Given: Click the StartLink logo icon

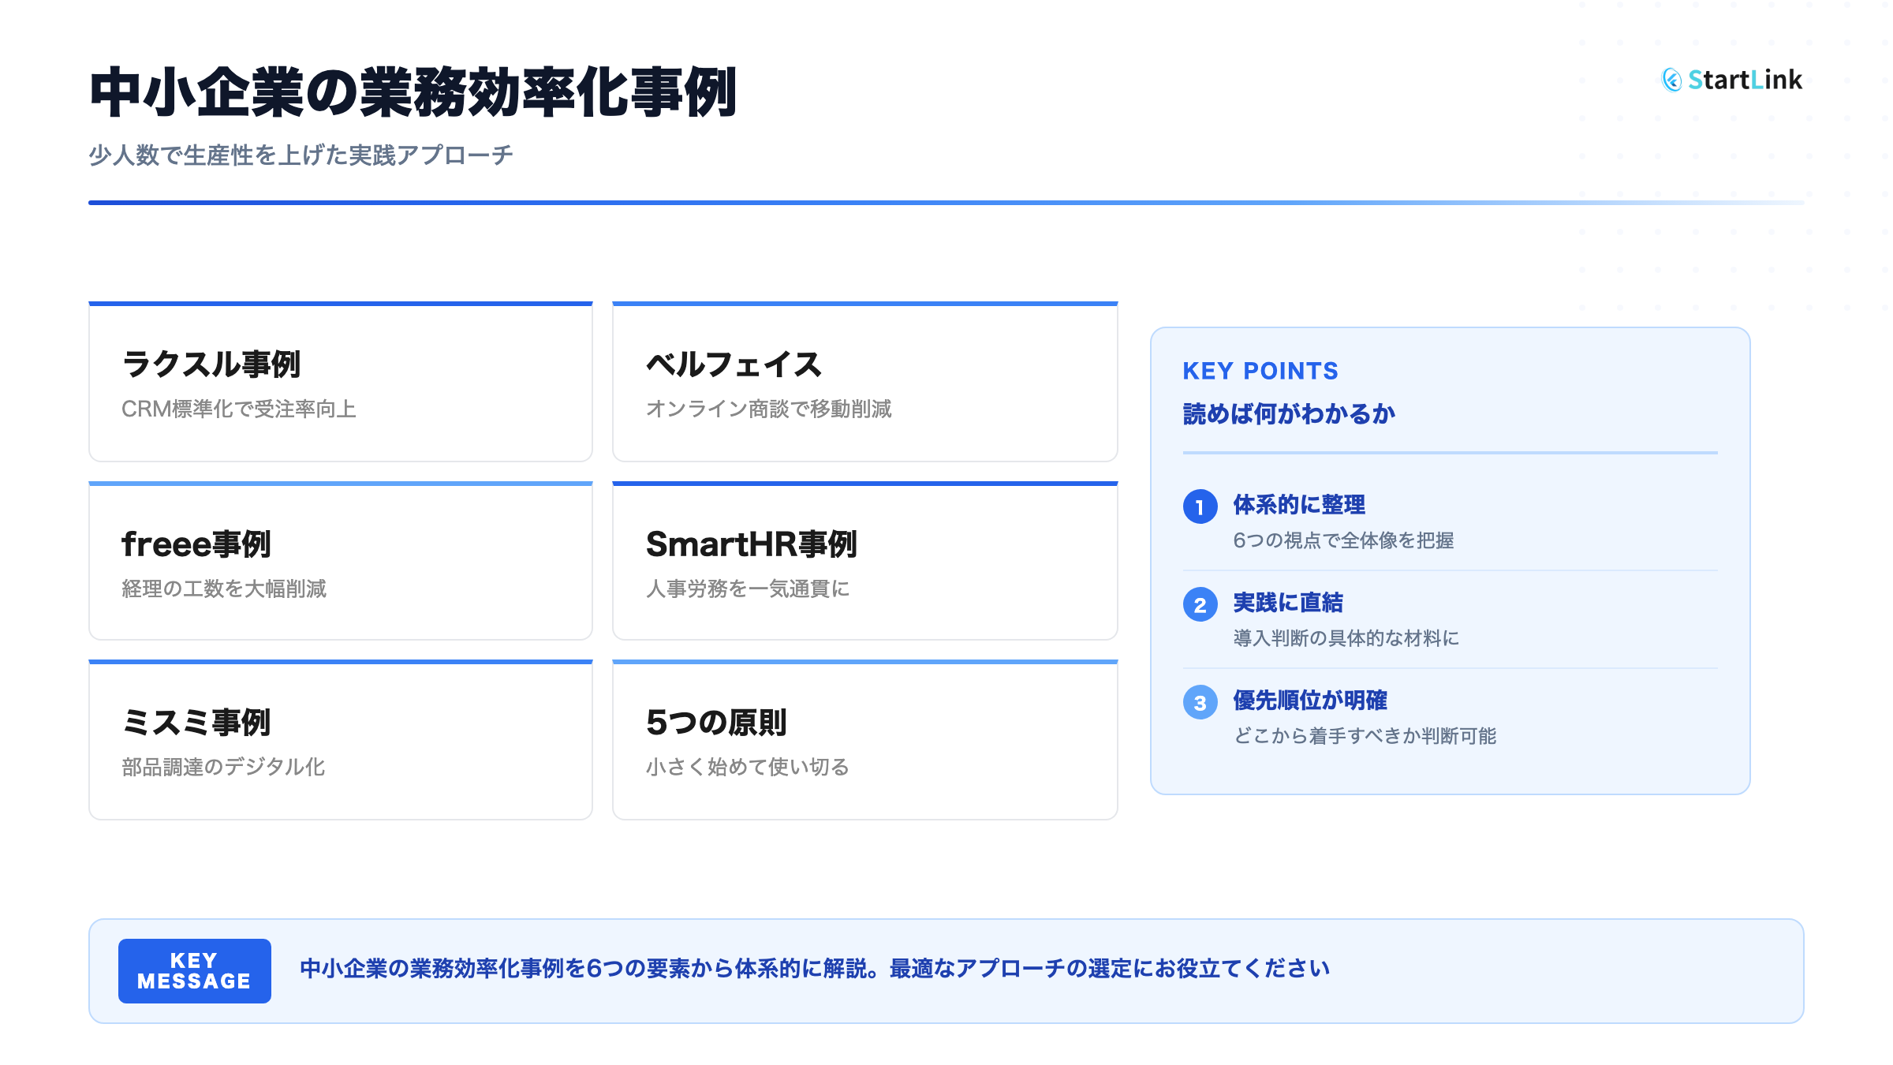Looking at the screenshot, I should pyautogui.click(x=1671, y=80).
